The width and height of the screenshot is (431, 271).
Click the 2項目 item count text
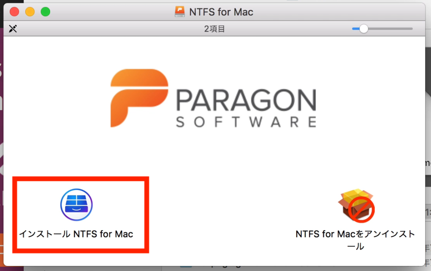coord(214,29)
